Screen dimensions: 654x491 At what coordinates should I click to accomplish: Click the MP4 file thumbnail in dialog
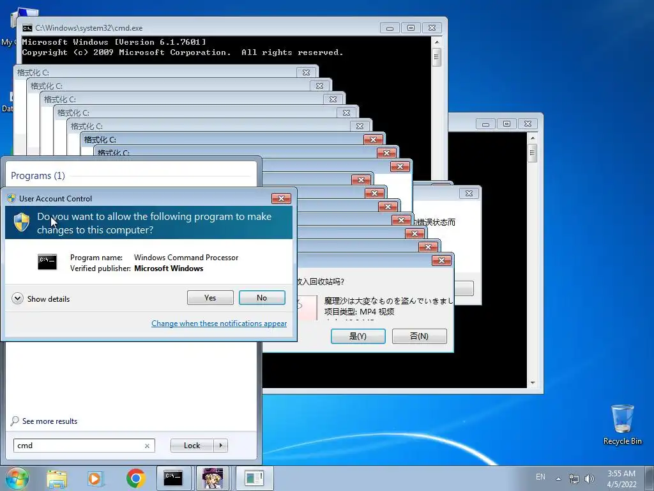(307, 308)
